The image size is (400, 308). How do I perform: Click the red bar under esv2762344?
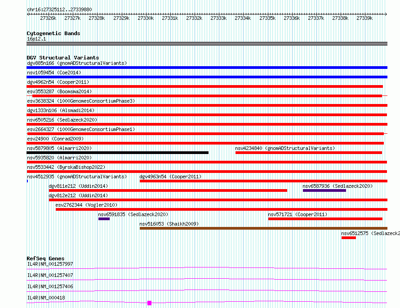pyautogui.click(x=222, y=209)
